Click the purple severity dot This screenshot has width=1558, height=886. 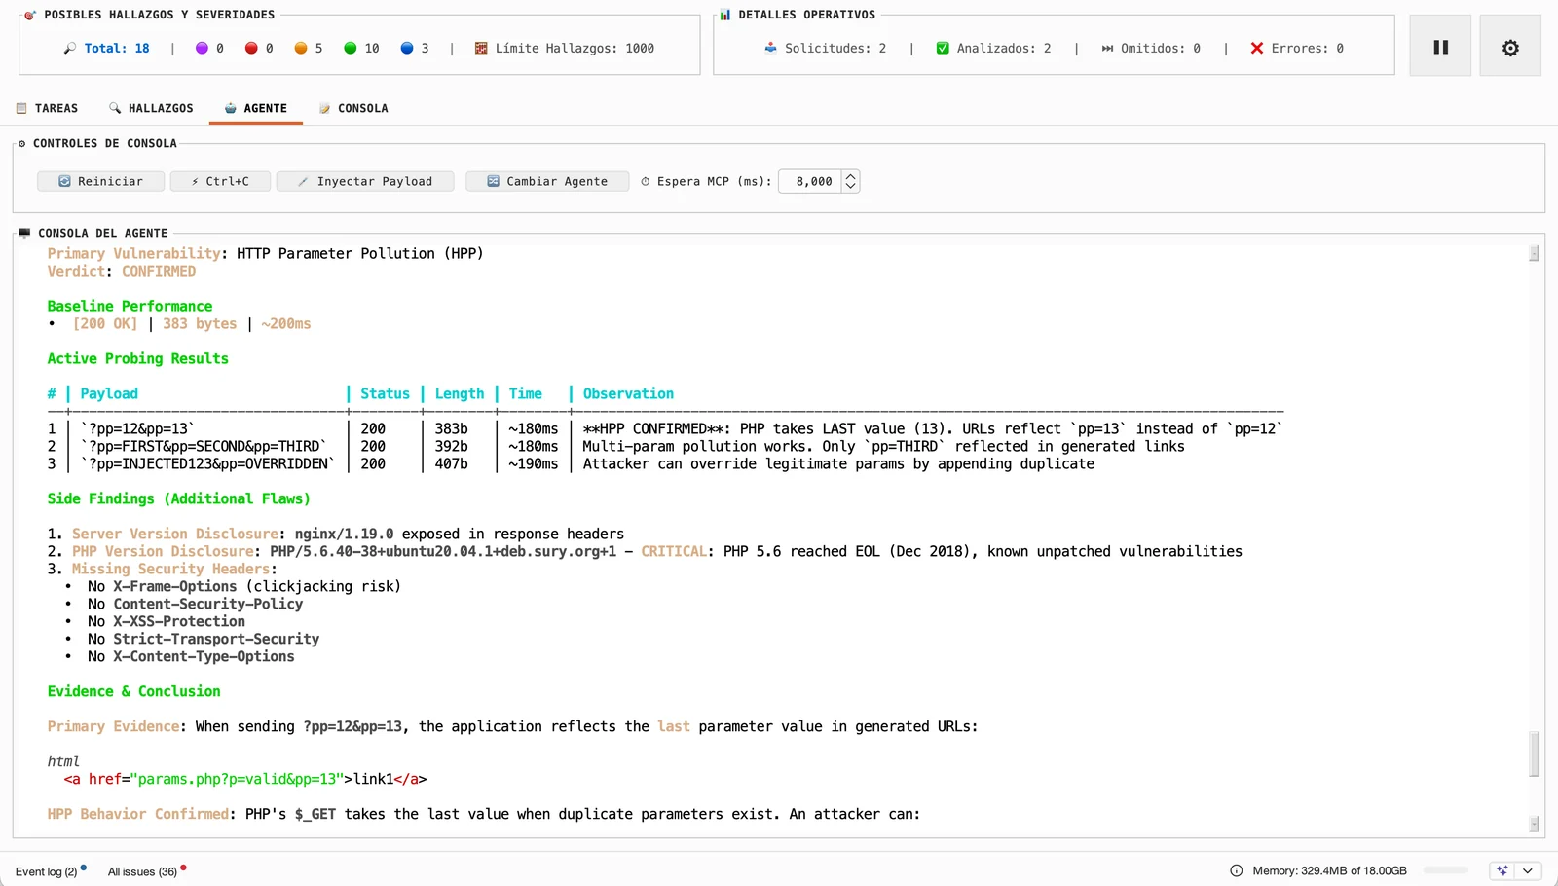[202, 48]
